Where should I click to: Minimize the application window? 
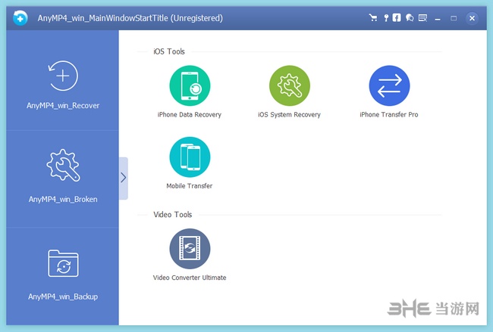(438, 18)
